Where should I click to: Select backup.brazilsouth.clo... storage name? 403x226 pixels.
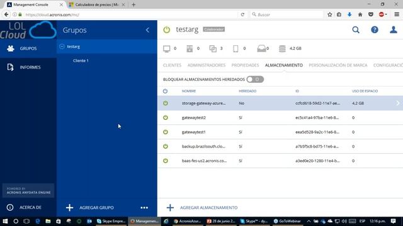coord(203,146)
